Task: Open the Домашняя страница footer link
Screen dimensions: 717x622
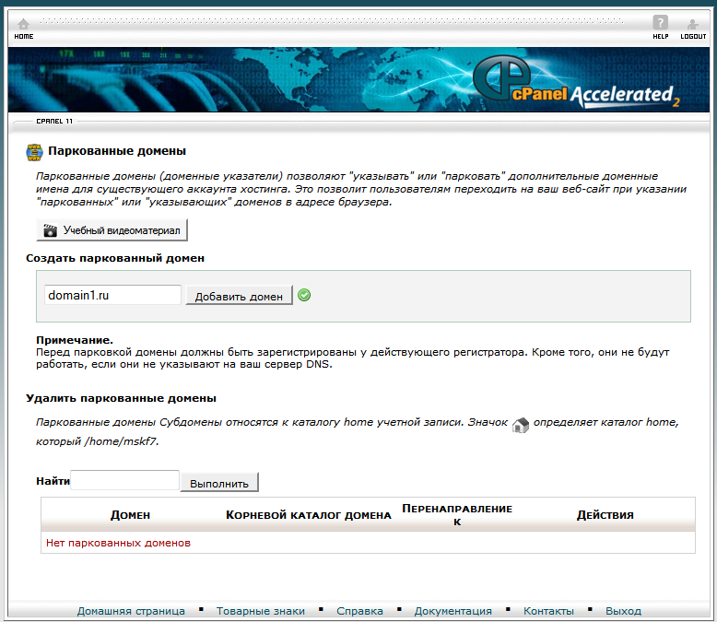Action: 131,611
